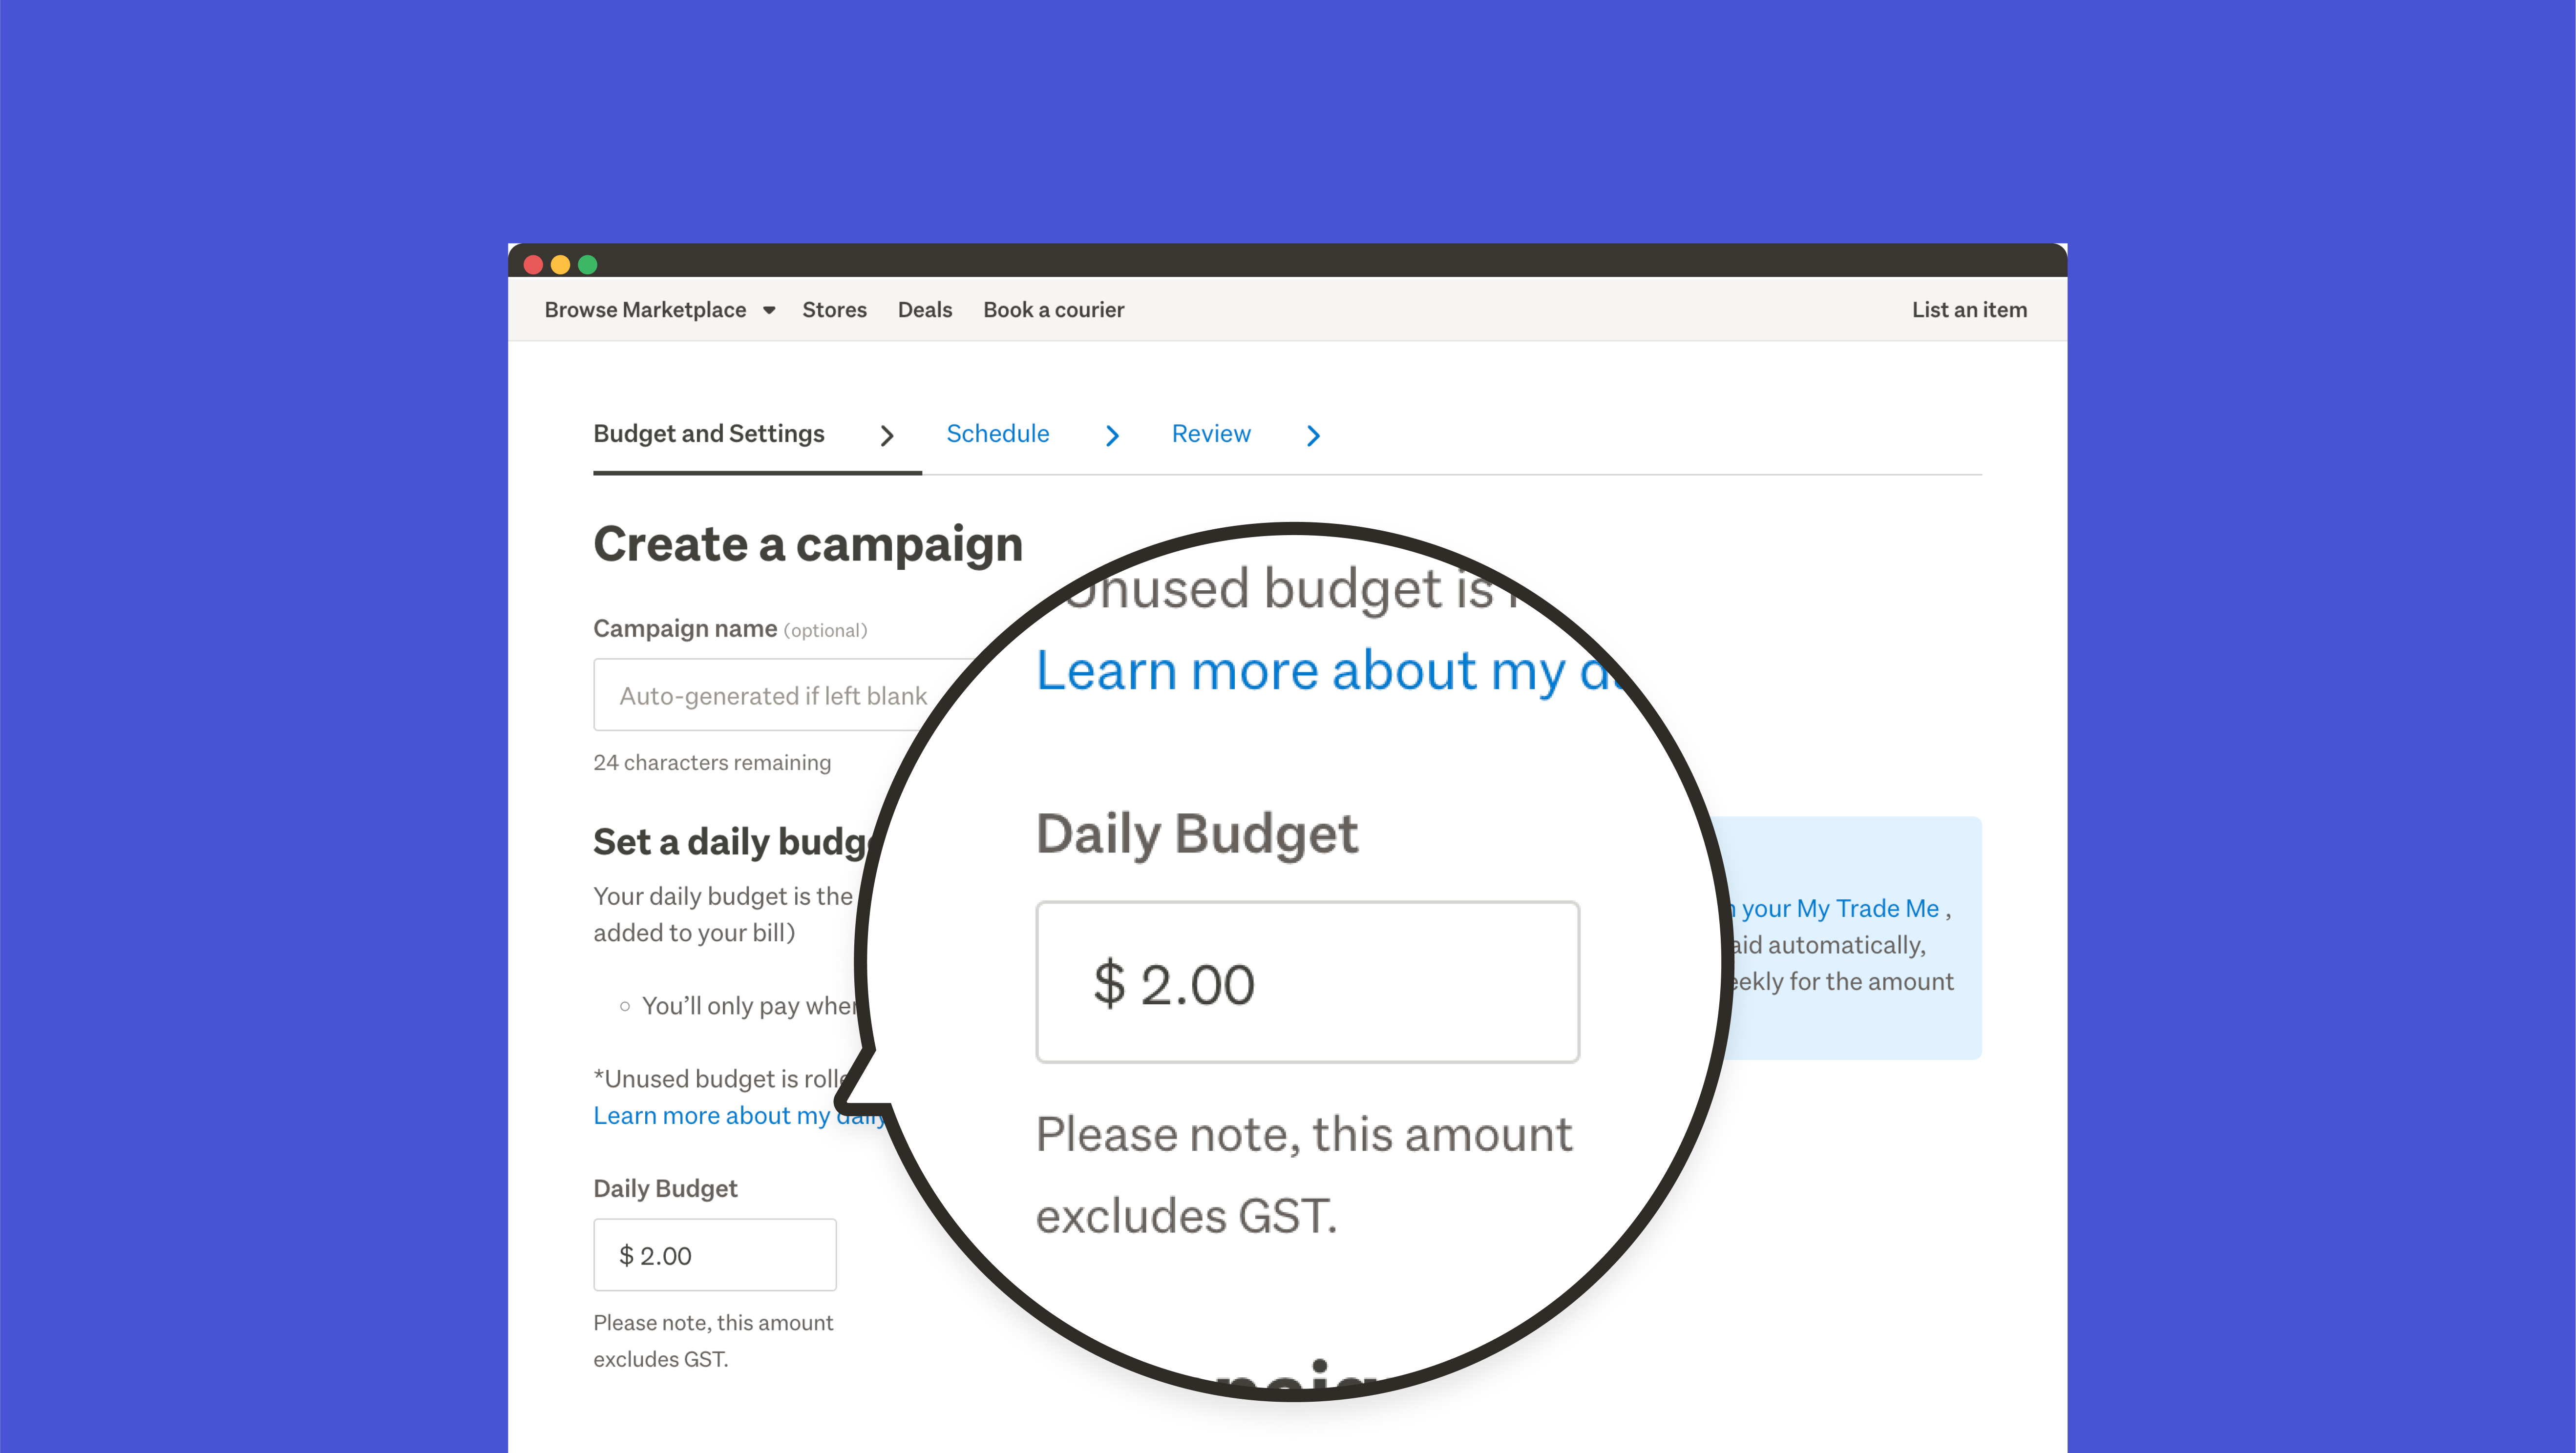Open the Review step
The height and width of the screenshot is (1453, 2576).
click(1210, 434)
